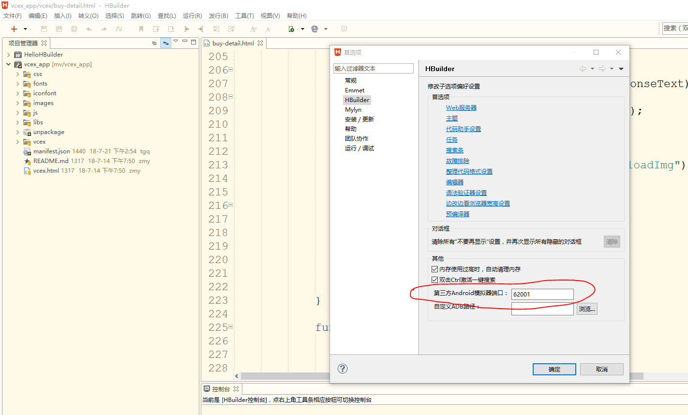
Task: Select Mylyn in preferences list
Action: pyautogui.click(x=353, y=110)
